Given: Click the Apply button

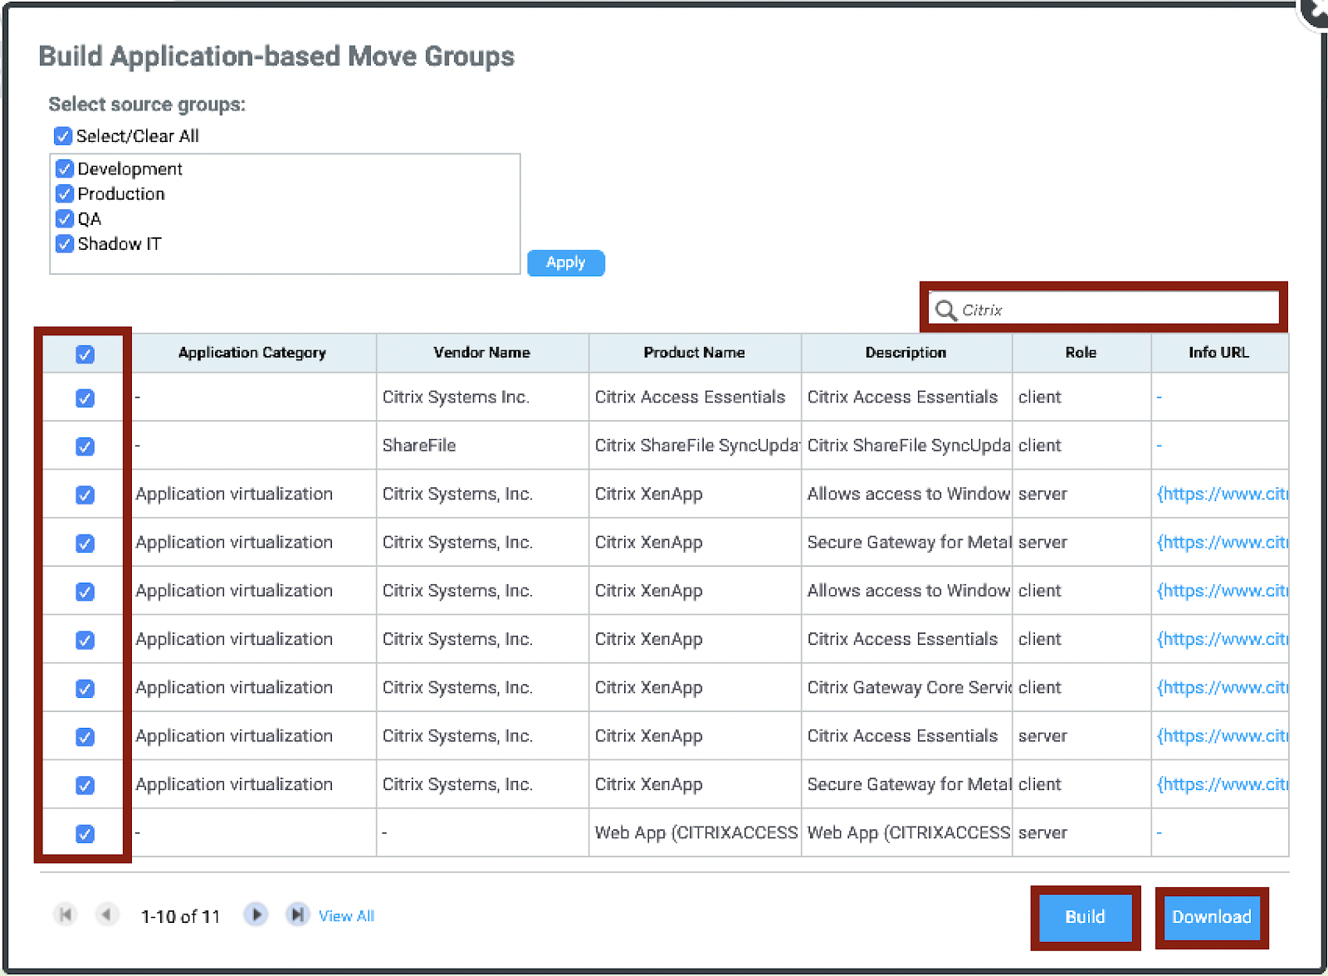Looking at the screenshot, I should tap(566, 263).
